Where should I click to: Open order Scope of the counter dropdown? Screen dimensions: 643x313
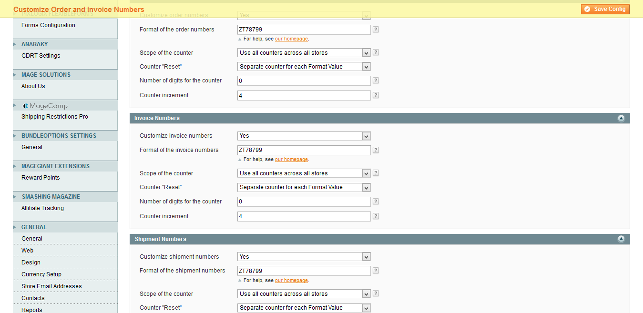point(304,53)
